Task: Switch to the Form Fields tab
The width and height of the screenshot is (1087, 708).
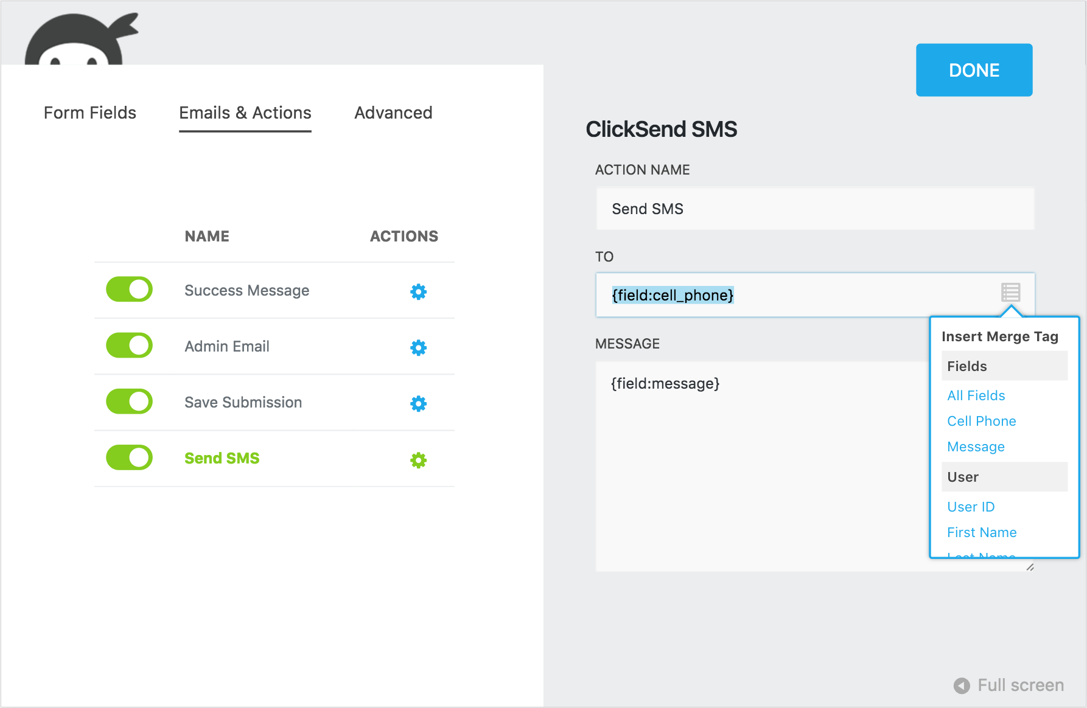Action: coord(90,113)
